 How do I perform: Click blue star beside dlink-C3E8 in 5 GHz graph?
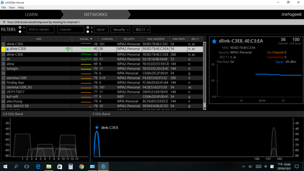(97, 128)
